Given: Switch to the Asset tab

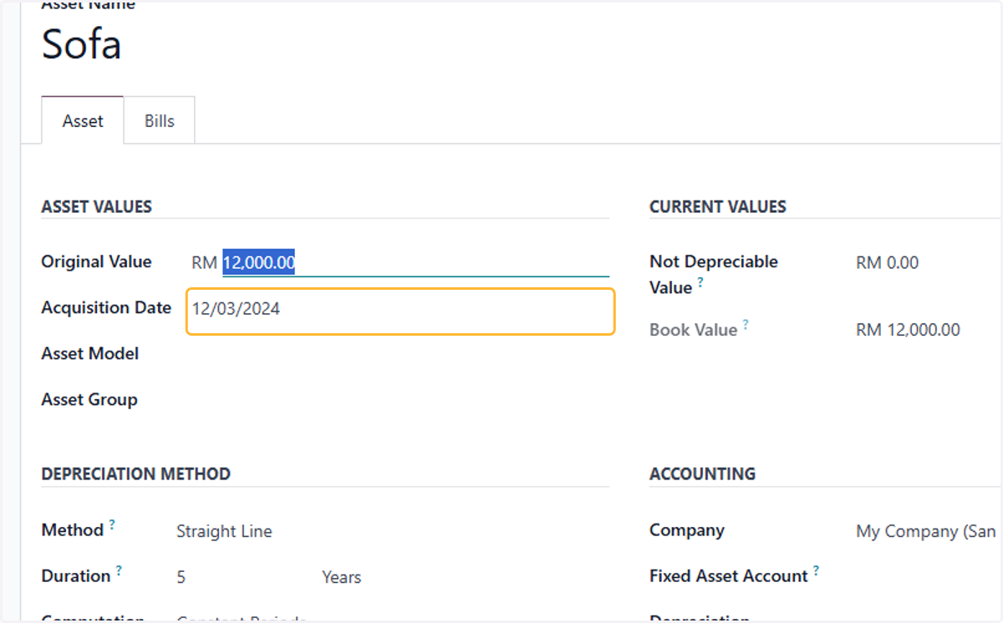Looking at the screenshot, I should tap(83, 120).
